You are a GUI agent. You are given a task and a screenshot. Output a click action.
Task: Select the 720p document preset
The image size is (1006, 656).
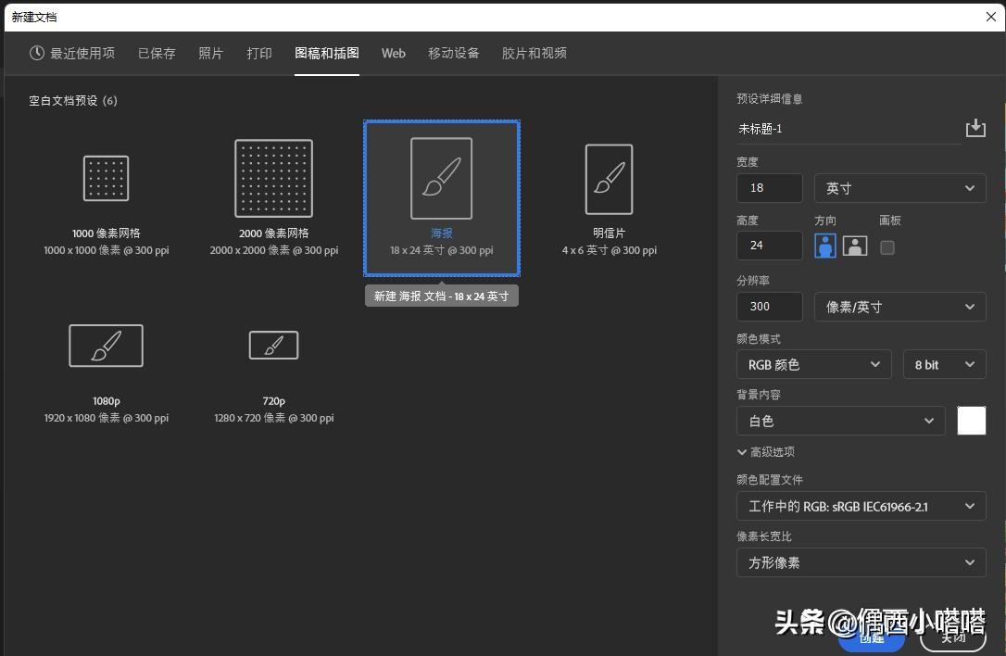tap(273, 345)
